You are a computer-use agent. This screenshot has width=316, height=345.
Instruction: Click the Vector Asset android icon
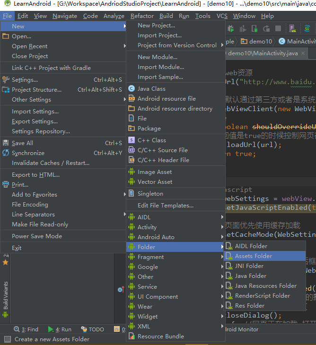(132, 182)
